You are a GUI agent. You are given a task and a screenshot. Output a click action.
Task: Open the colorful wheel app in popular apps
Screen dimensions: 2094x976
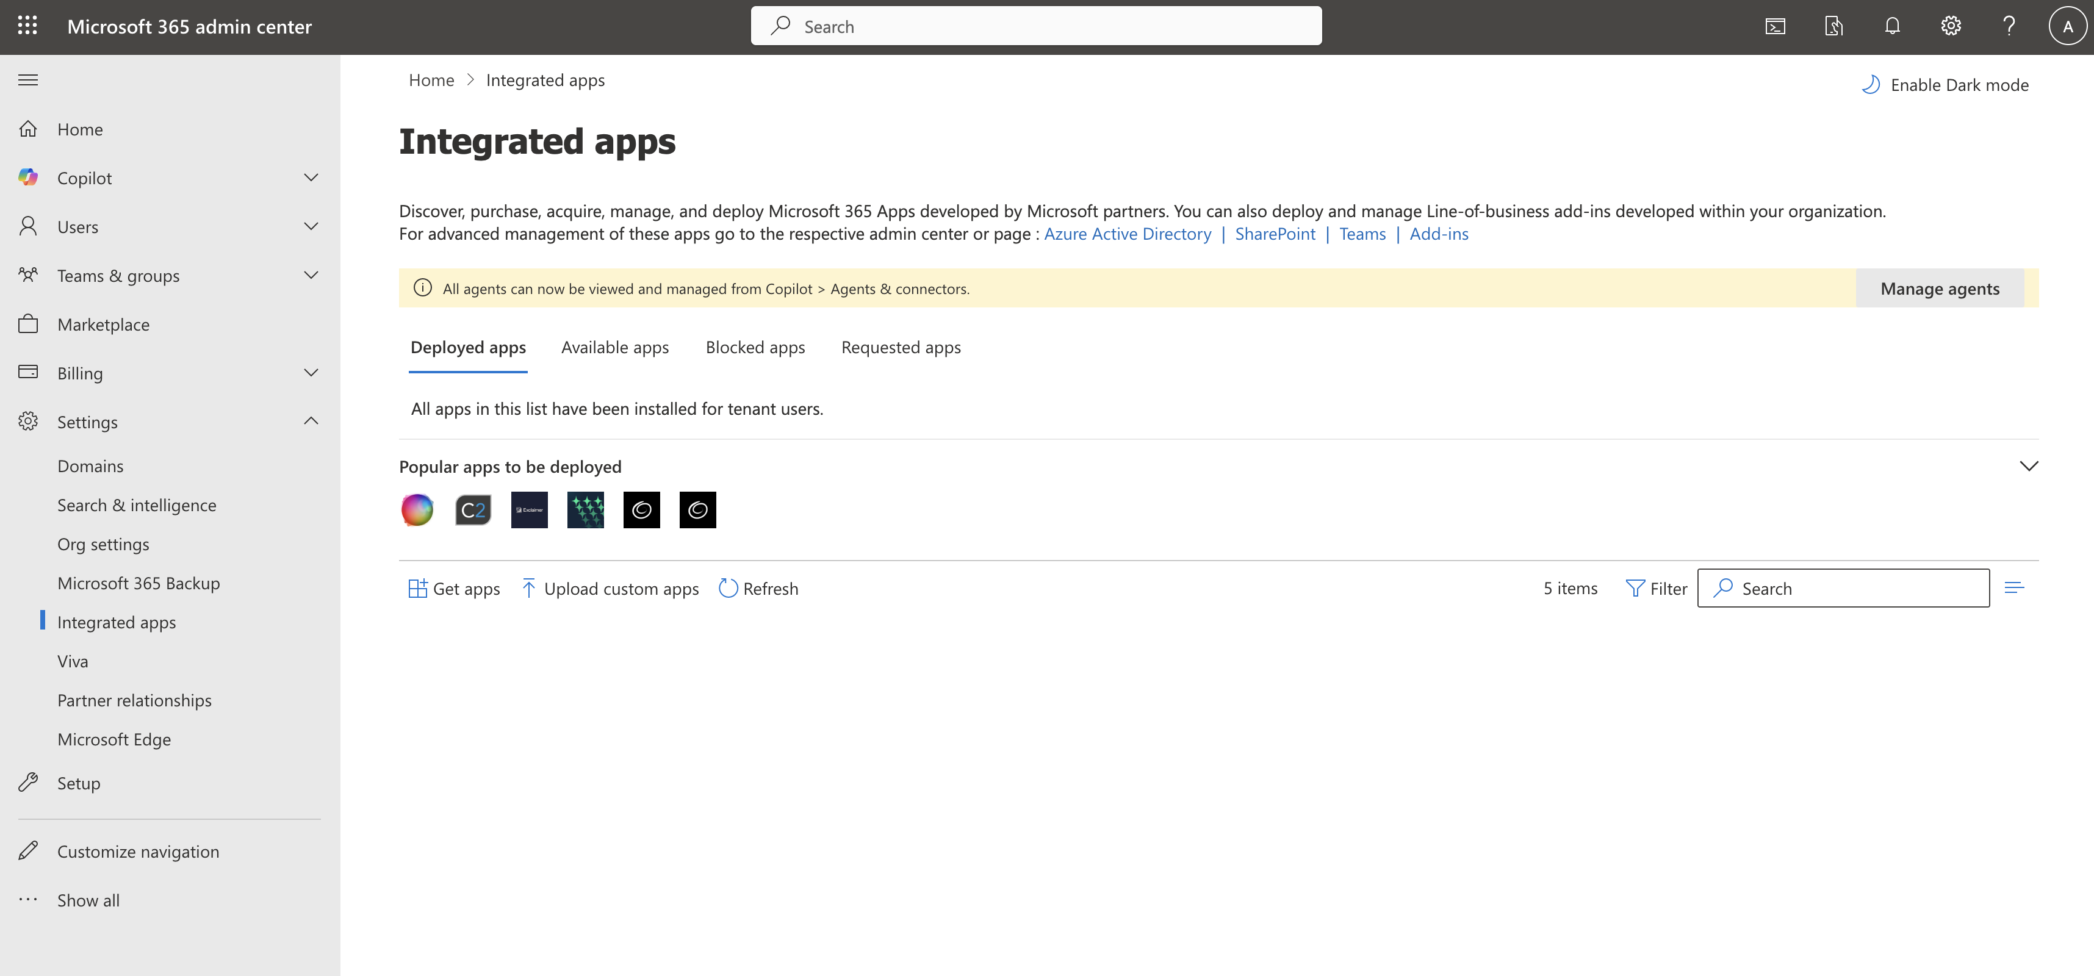(416, 509)
